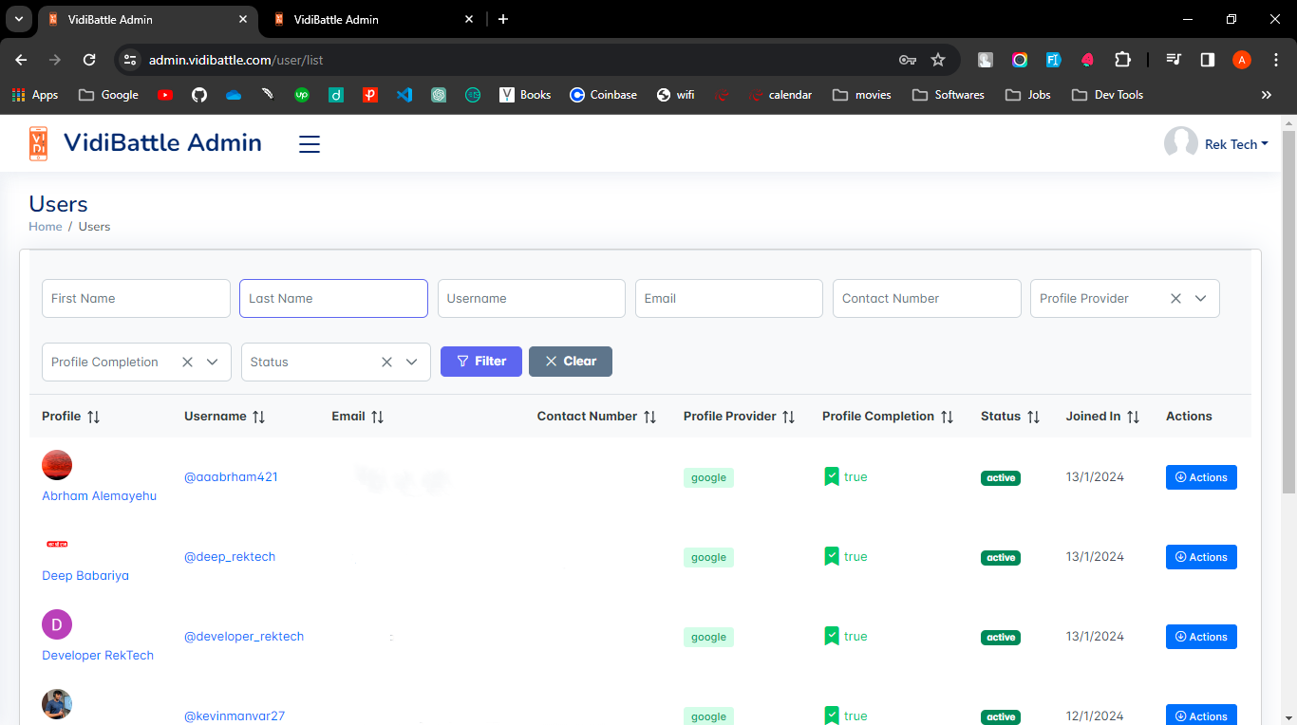The width and height of the screenshot is (1297, 725).
Task: Open @aaabrham421 username link
Action: click(x=231, y=477)
